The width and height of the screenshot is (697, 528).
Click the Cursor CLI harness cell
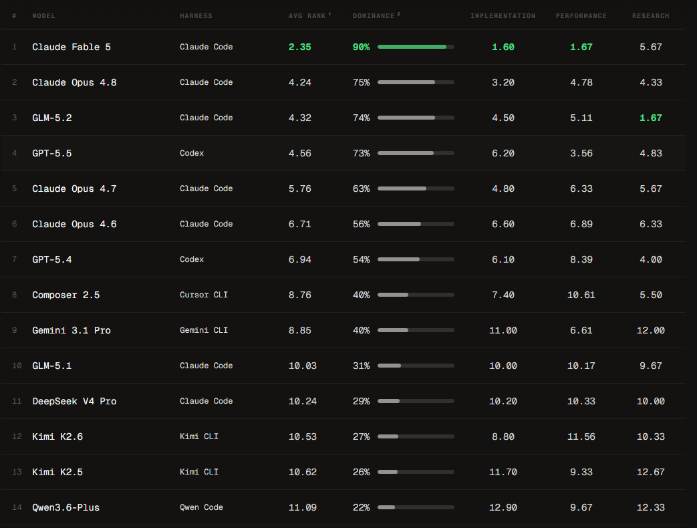coord(204,295)
